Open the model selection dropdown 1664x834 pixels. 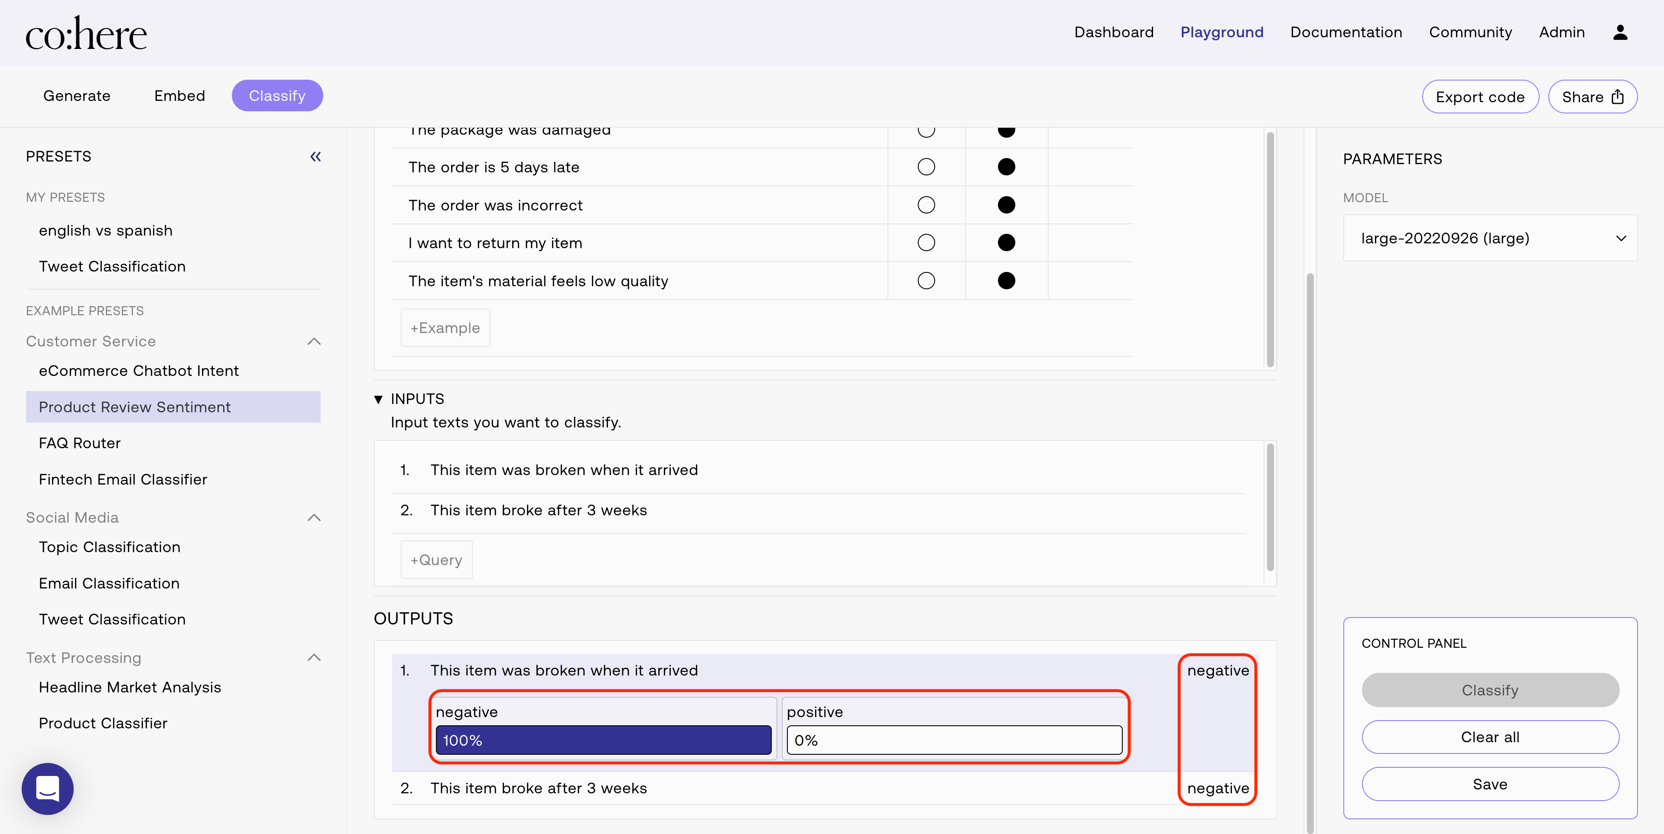(x=1490, y=238)
